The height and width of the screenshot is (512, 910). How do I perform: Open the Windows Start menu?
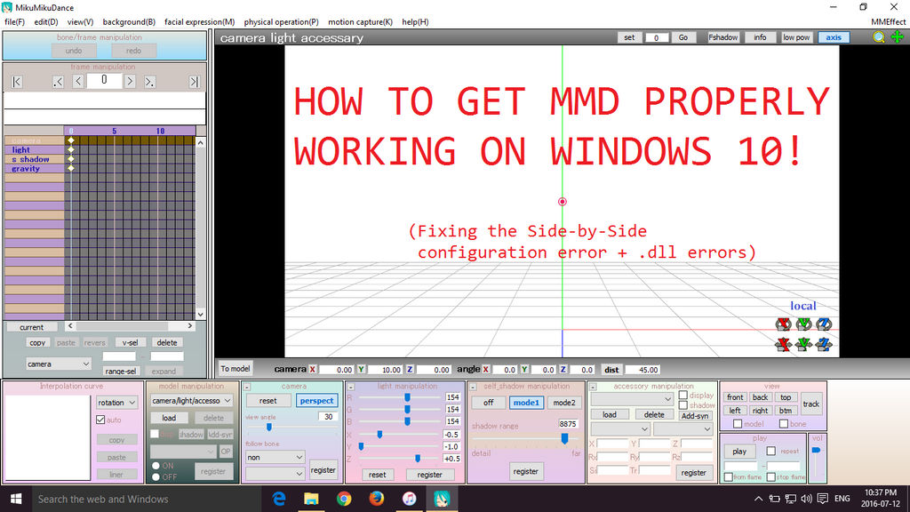coord(16,499)
